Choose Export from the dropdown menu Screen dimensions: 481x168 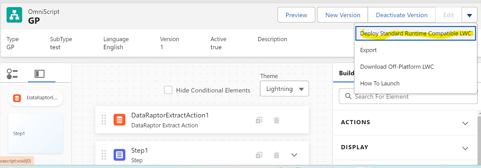click(415, 50)
